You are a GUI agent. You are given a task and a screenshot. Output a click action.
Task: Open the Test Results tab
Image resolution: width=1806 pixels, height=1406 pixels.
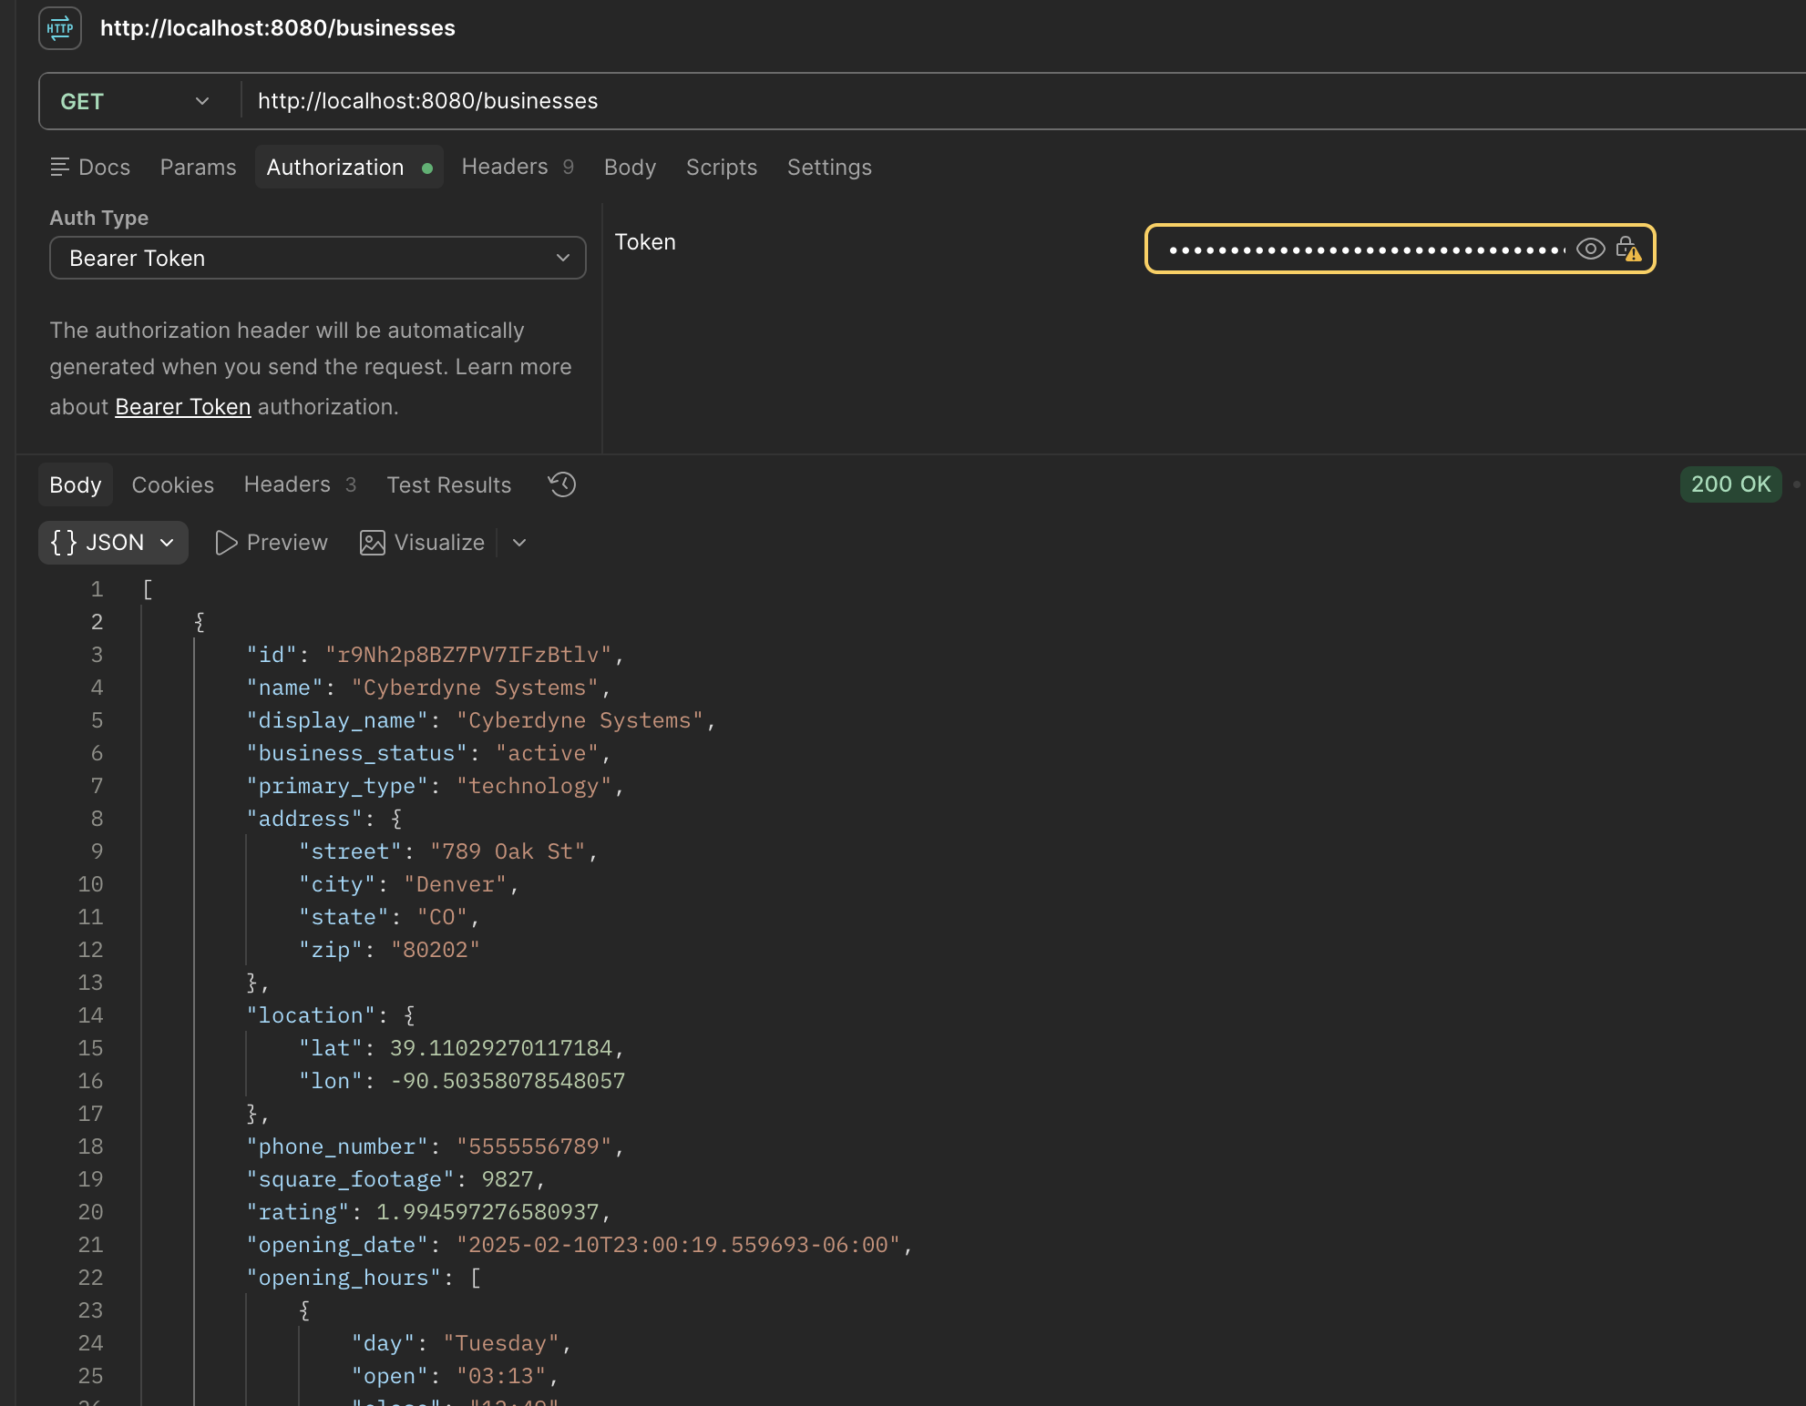449,484
